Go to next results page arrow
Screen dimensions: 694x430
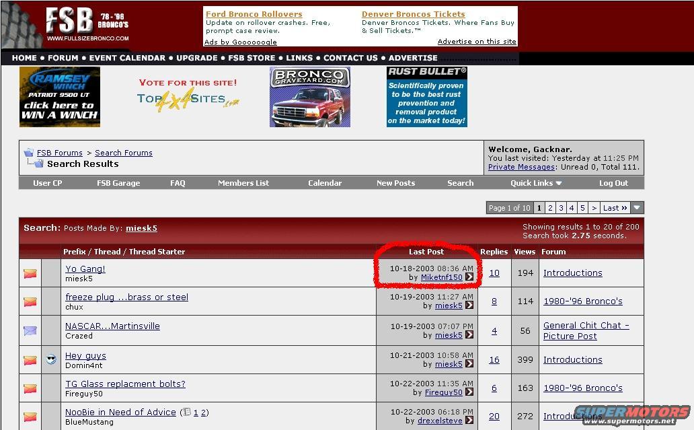click(x=594, y=208)
